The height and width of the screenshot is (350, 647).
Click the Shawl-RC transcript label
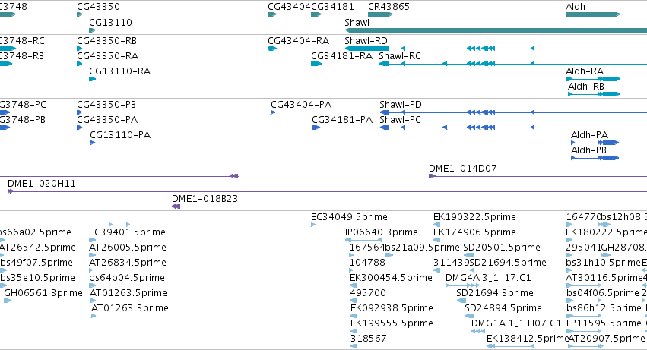(399, 56)
